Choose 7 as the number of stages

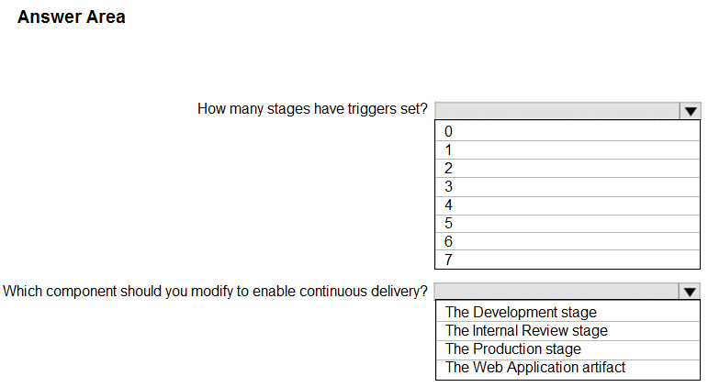(x=568, y=260)
